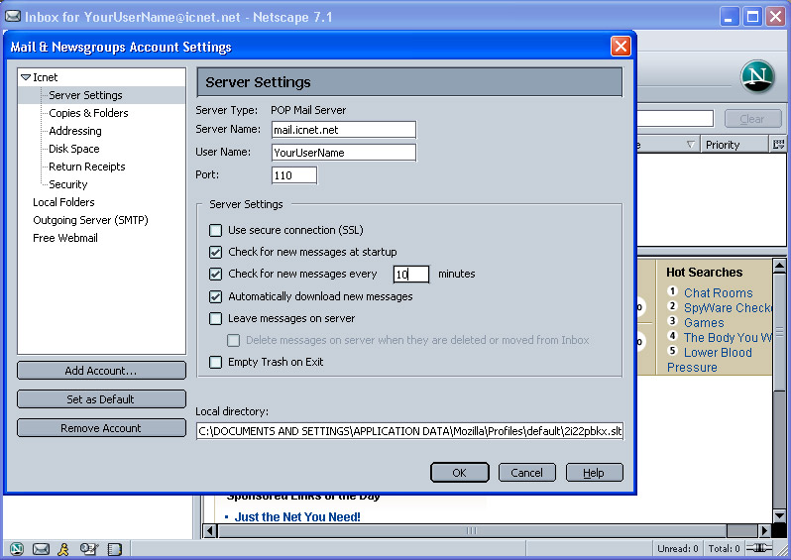Open Mail & Newsgroups envelope icon in status bar
Image resolution: width=791 pixels, height=560 pixels.
(41, 548)
